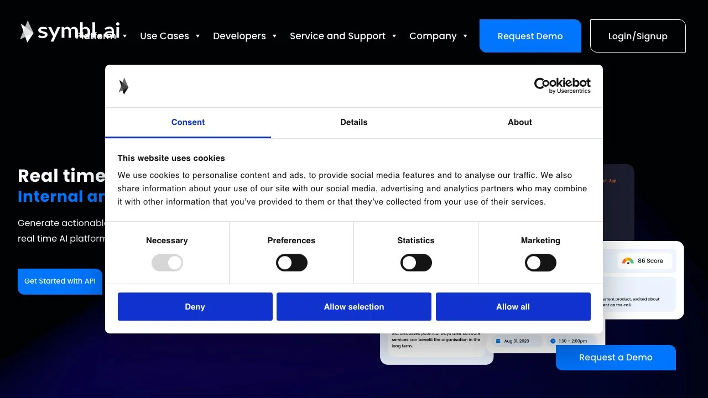708x398 pixels.
Task: Expand the Use Cases dropdown menu
Action: coord(170,36)
